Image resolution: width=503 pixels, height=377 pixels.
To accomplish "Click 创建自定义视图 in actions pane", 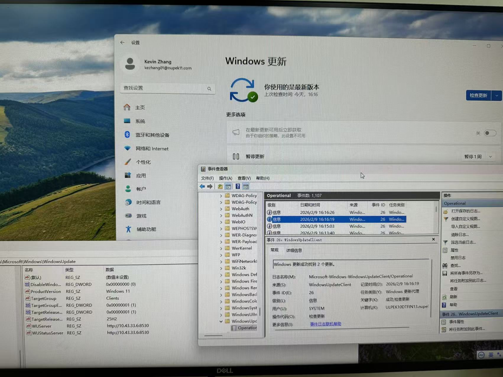I will [465, 219].
